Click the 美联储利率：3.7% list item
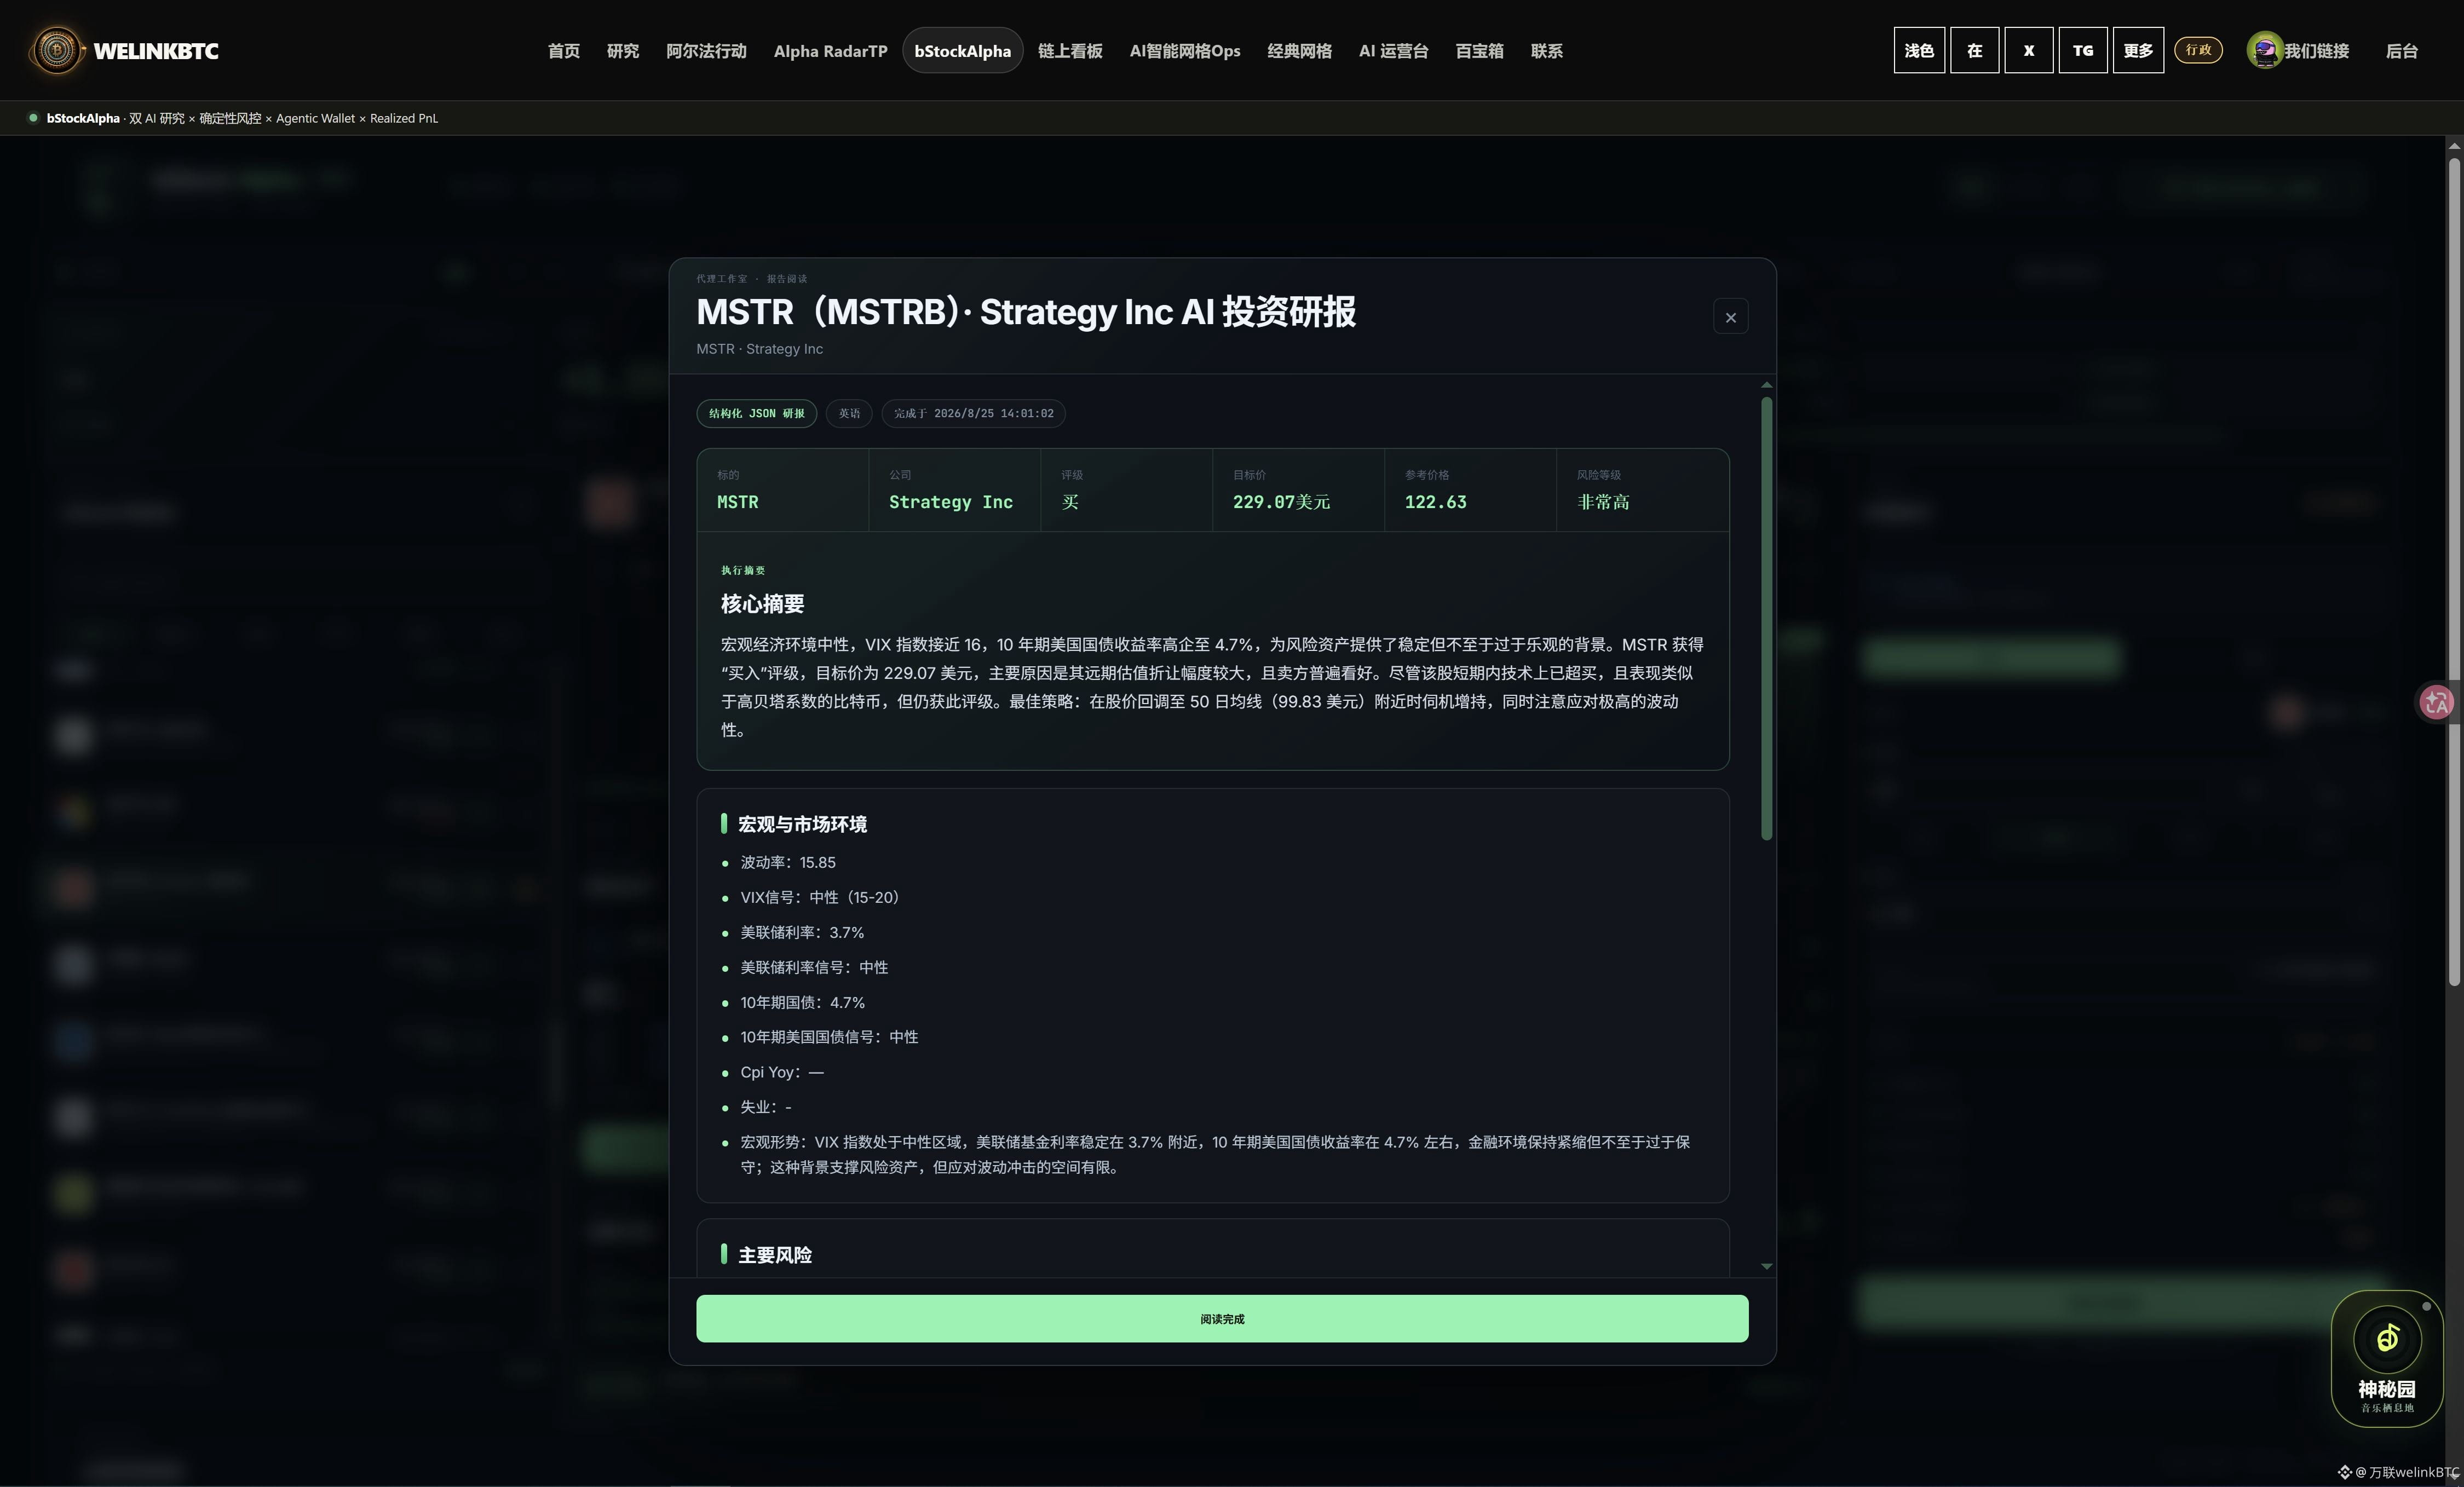Image resolution: width=2464 pixels, height=1487 pixels. 802,932
